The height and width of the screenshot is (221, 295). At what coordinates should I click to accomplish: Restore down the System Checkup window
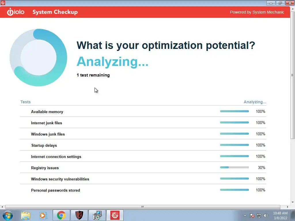280,3
